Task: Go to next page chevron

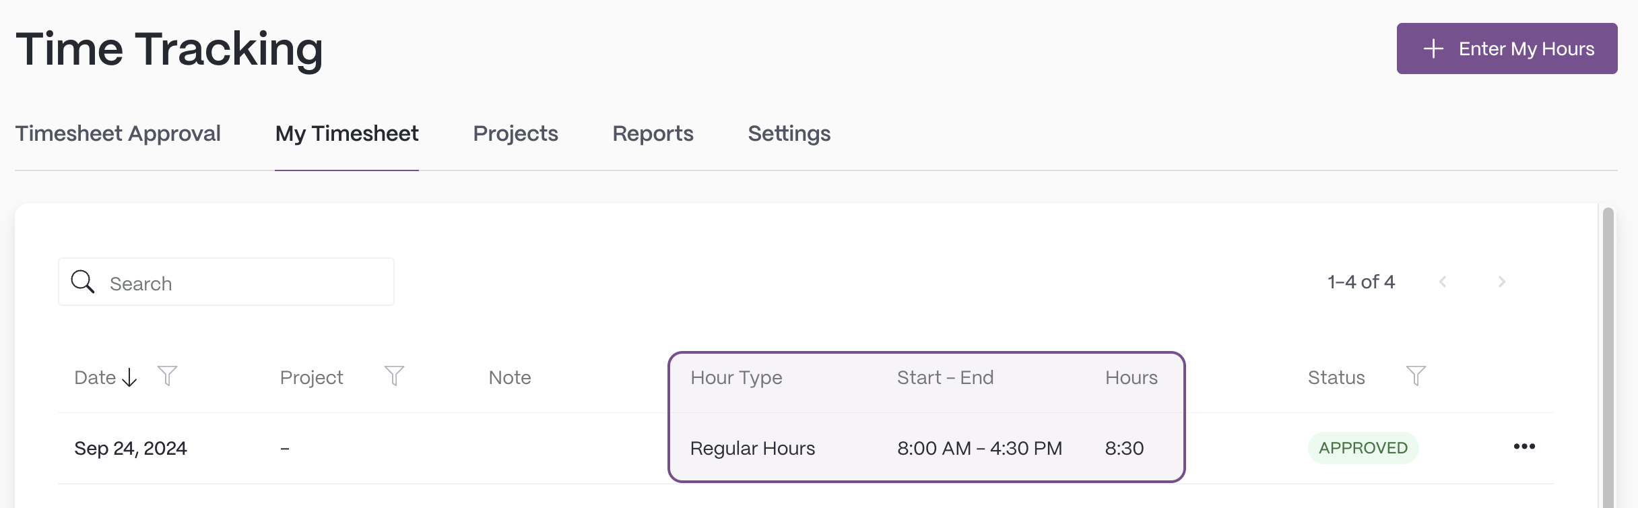Action: tap(1501, 282)
